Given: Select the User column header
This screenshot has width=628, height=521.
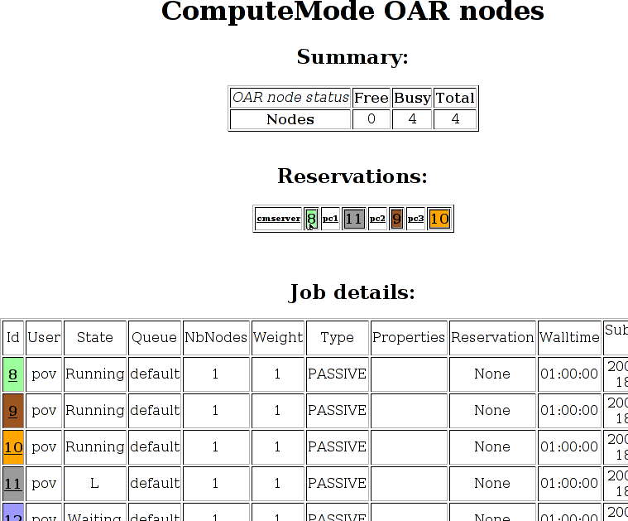Looking at the screenshot, I should tap(44, 338).
